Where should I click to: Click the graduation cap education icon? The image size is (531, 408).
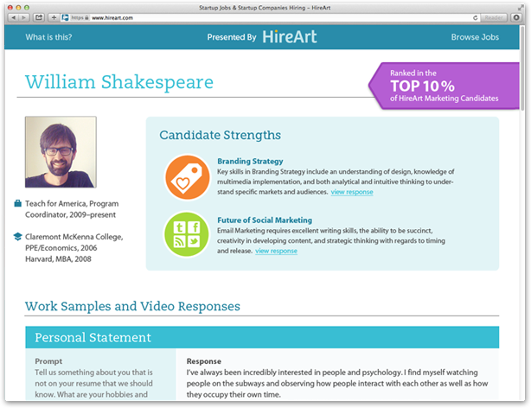point(18,236)
